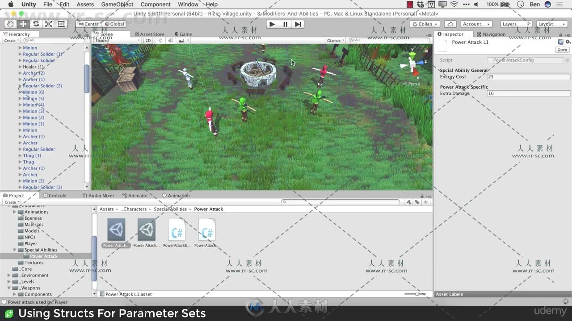
Task: Toggle scene lighting sun icon
Action: click(x=160, y=41)
